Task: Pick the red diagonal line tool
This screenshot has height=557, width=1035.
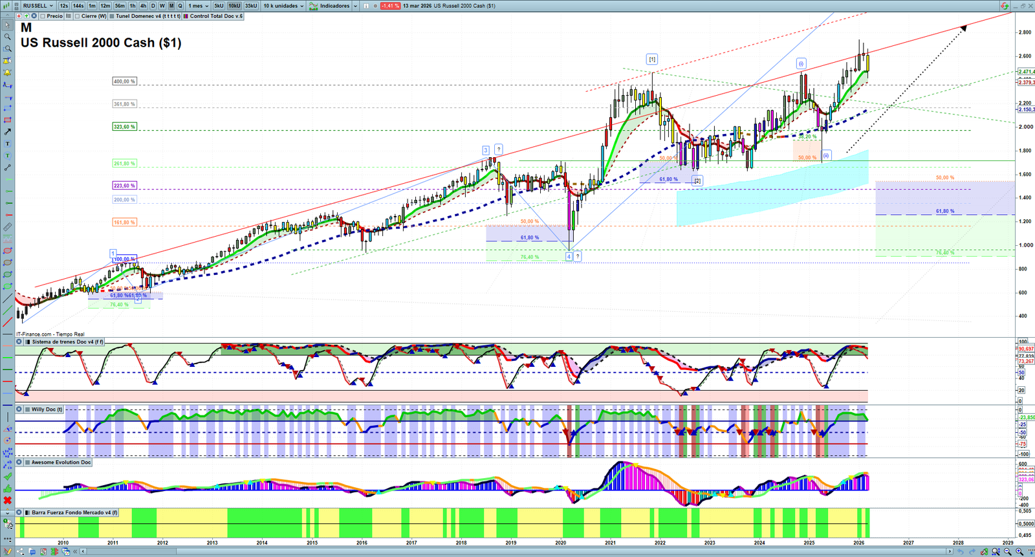Action: tap(7, 322)
